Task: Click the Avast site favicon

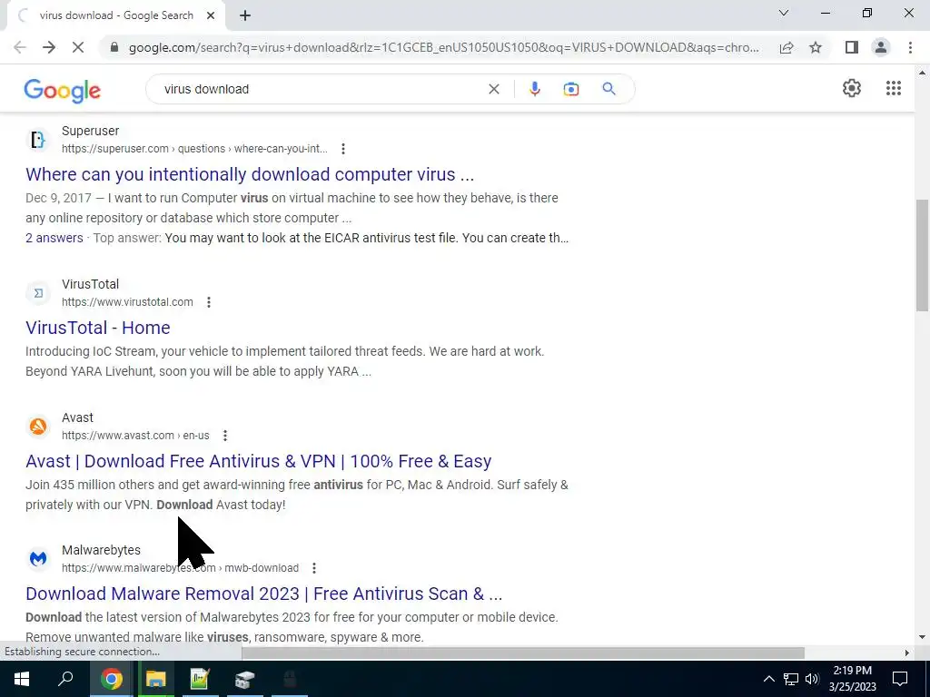Action: click(38, 427)
